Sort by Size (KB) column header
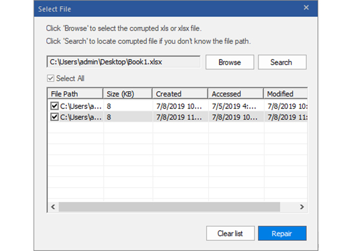This screenshot has width=353, height=251. click(127, 94)
